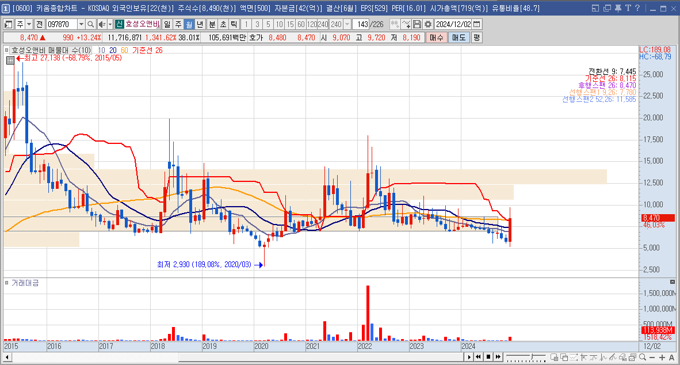Select the 분 minute chart period
The height and width of the screenshot is (365, 680).
coord(212,24)
